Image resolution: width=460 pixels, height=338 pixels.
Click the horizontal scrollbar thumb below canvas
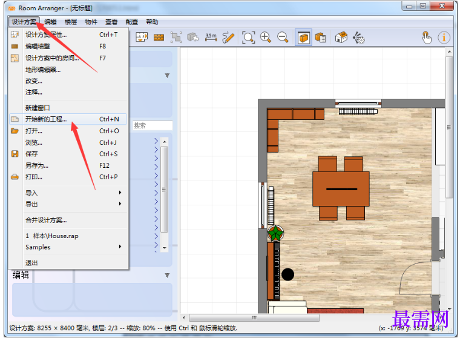pyautogui.click(x=254, y=318)
